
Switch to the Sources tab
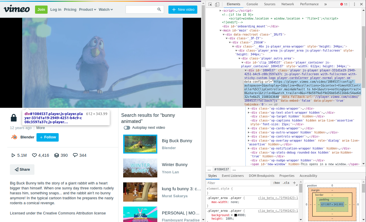270,4
